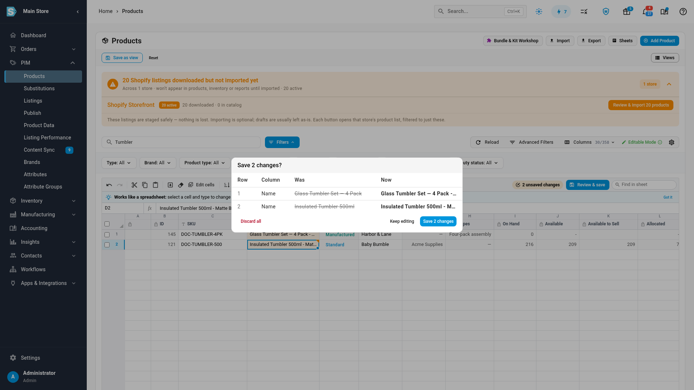This screenshot has width=694, height=390.
Task: Open the gift box icon
Action: pyautogui.click(x=627, y=12)
